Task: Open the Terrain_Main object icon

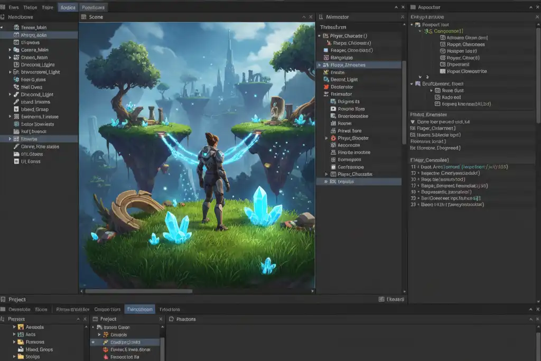Action: [x=16, y=27]
